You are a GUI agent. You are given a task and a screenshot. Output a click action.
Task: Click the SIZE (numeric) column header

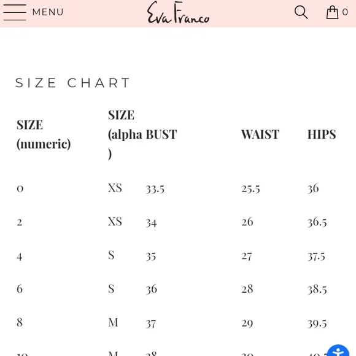(44, 134)
